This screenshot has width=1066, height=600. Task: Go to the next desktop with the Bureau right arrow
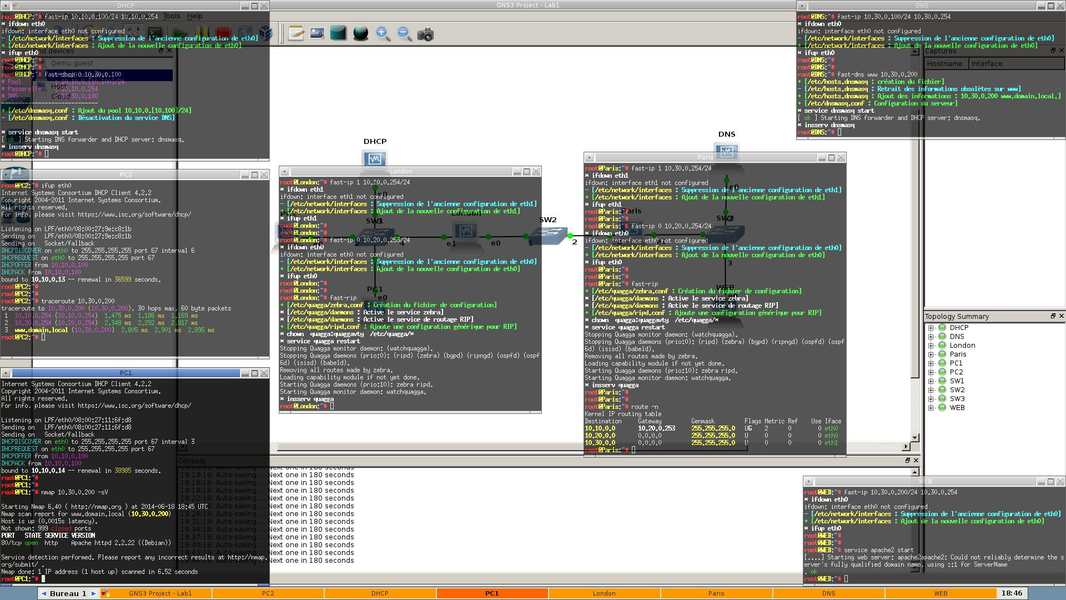(93, 593)
